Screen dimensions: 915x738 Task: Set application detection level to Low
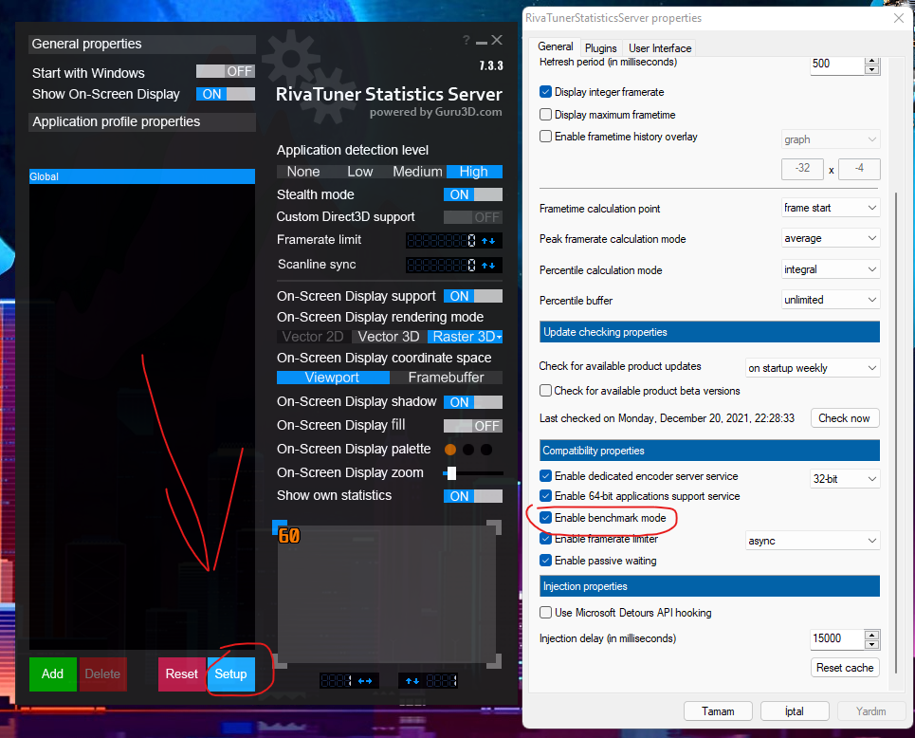tap(360, 172)
